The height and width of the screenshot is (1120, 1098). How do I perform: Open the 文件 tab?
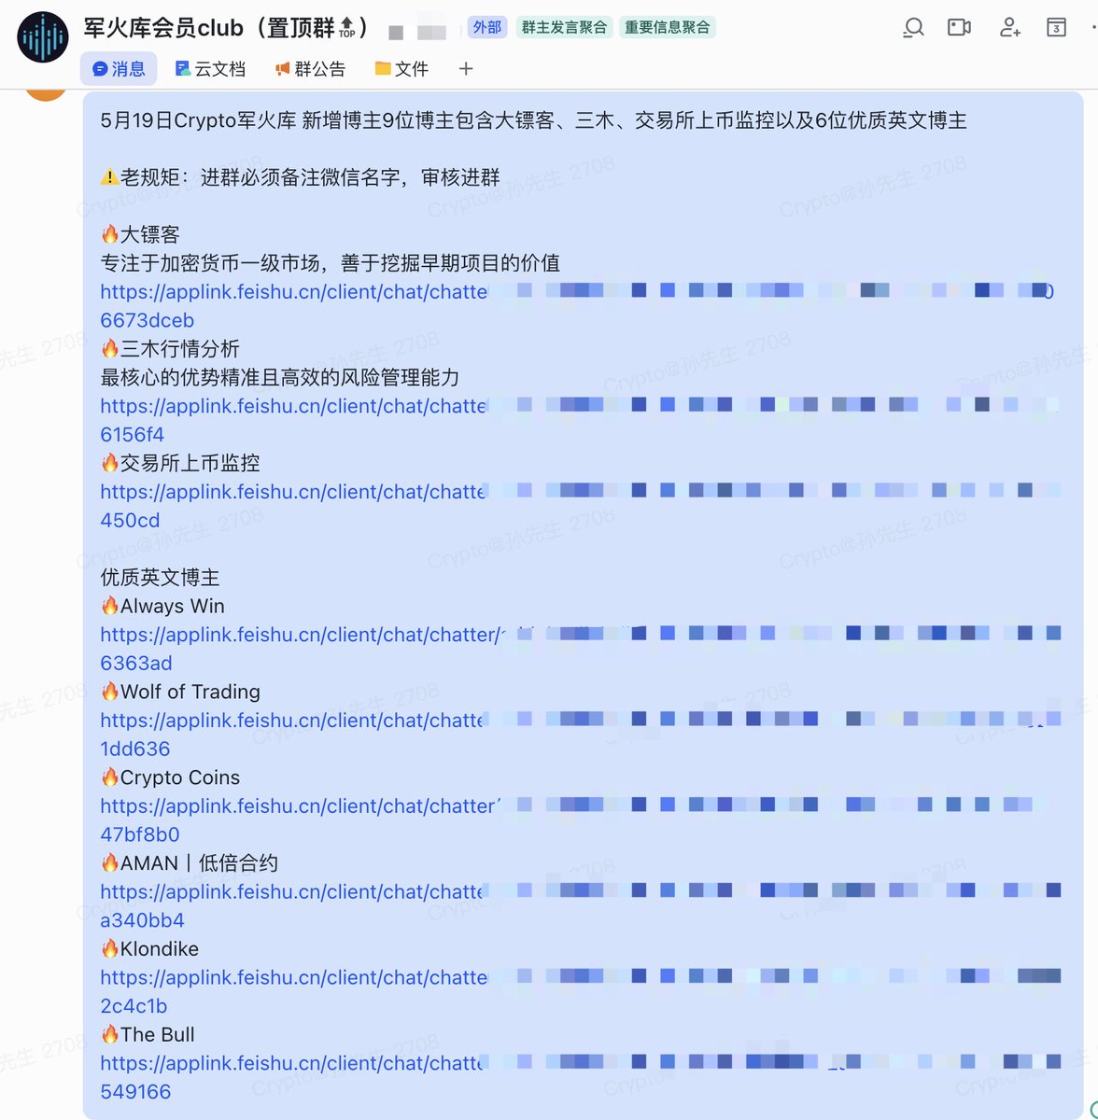pos(401,68)
